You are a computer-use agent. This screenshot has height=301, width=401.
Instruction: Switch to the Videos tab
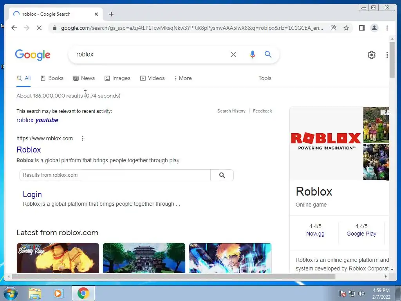(x=152, y=78)
